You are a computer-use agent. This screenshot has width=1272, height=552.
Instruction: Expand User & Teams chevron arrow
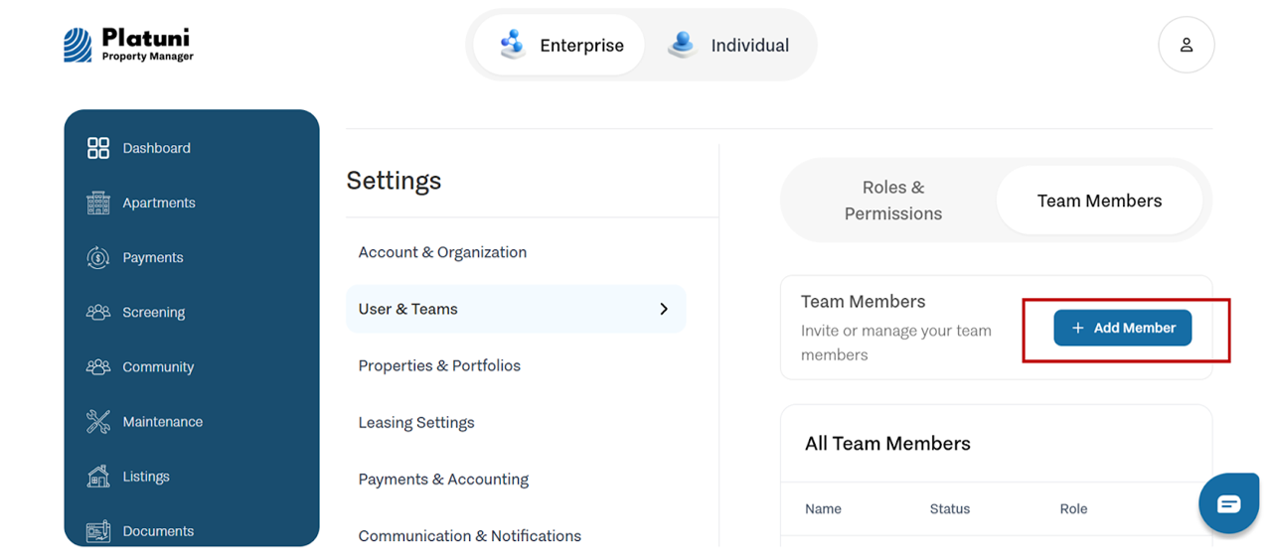[664, 309]
